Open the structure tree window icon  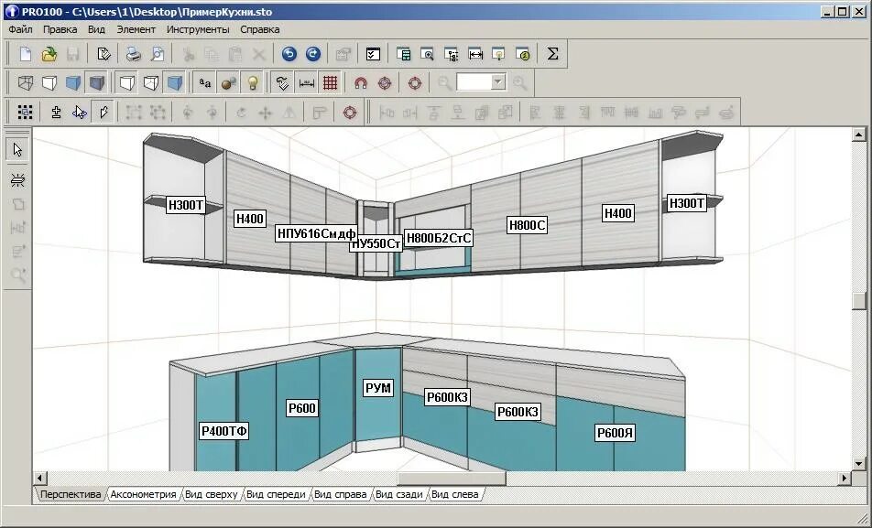[x=452, y=54]
